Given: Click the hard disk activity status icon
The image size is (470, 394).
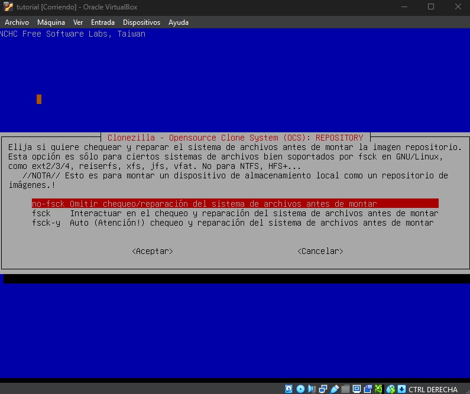Looking at the screenshot, I should (x=289, y=389).
